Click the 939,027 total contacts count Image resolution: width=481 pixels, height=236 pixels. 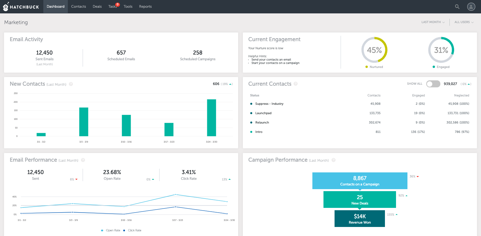click(450, 84)
